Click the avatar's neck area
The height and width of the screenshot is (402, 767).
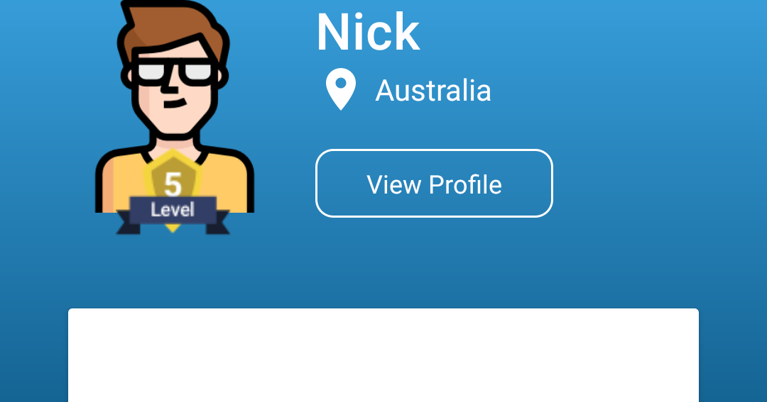click(175, 143)
